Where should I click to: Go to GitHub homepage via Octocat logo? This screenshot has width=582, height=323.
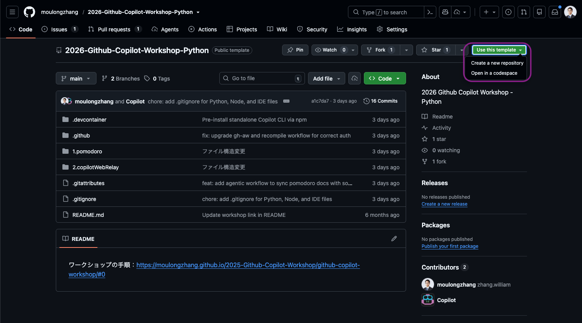pos(29,12)
